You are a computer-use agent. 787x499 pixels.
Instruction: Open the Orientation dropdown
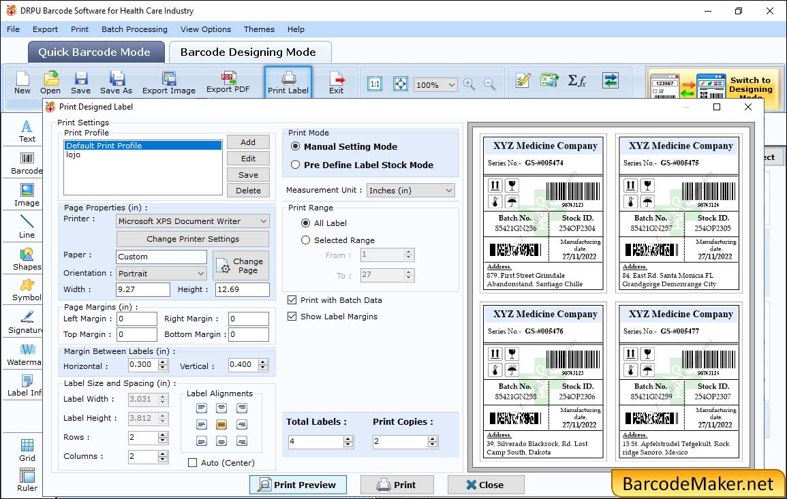pos(161,273)
